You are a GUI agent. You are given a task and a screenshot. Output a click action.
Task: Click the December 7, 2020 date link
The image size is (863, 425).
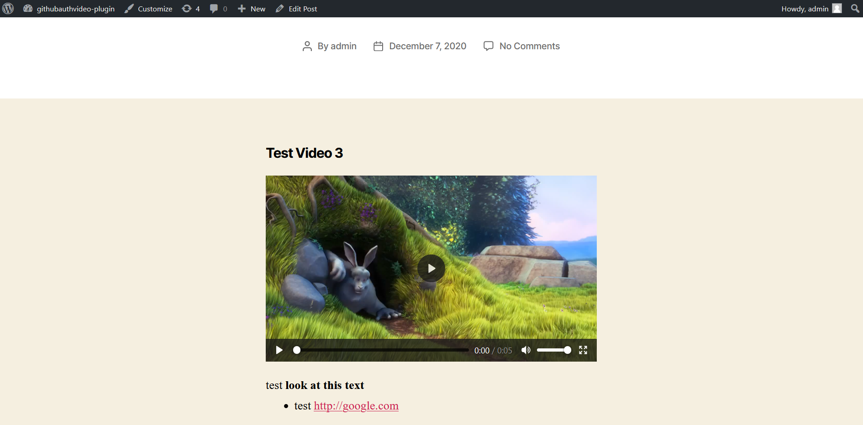428,46
